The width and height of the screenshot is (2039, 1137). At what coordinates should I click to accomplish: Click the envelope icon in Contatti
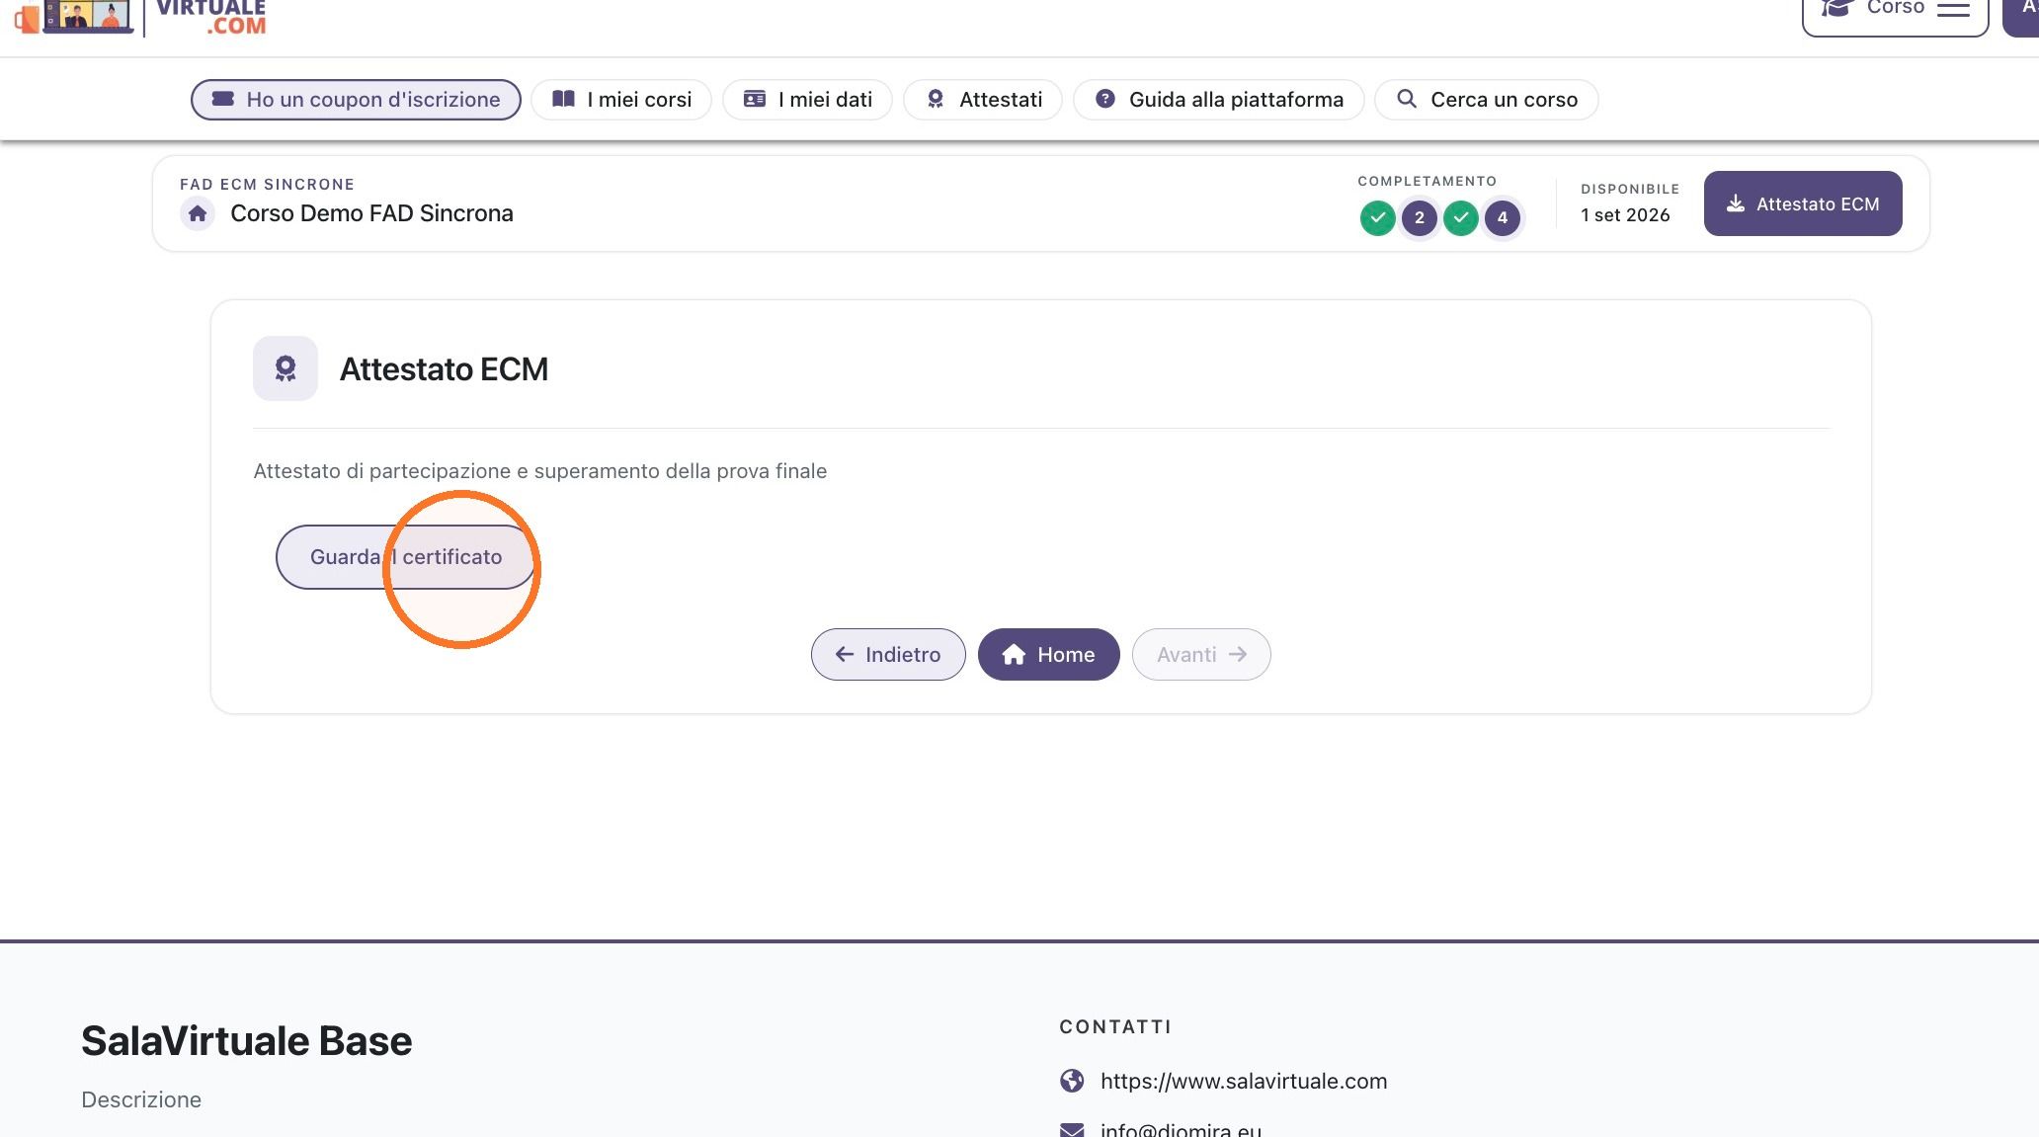tap(1072, 1129)
